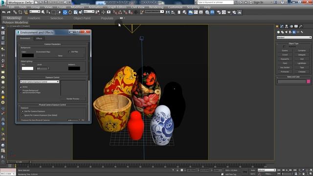
Task: Activate the Unlink Selection tool
Action: pyautogui.click(x=20, y=12)
